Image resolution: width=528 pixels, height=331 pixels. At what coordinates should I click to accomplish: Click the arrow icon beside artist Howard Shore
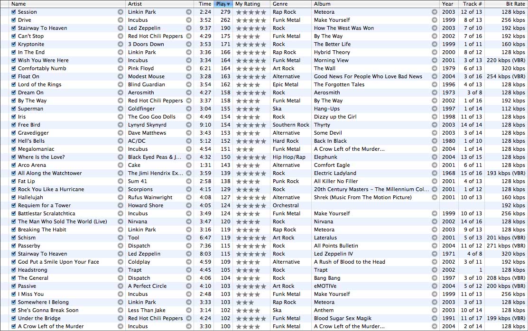pos(189,205)
